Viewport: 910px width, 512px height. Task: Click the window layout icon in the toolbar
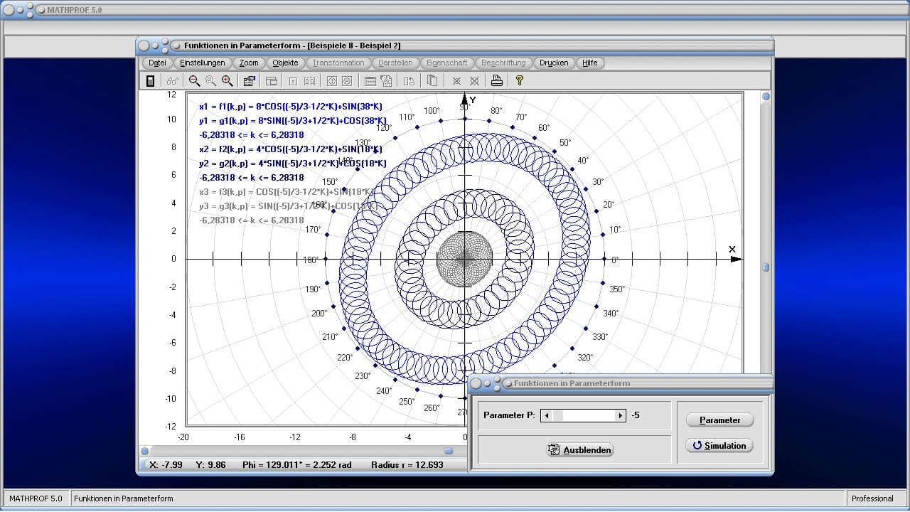coord(271,81)
